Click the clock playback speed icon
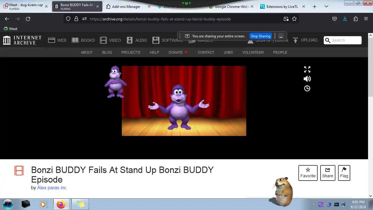This screenshot has width=373, height=210. pyautogui.click(x=307, y=88)
